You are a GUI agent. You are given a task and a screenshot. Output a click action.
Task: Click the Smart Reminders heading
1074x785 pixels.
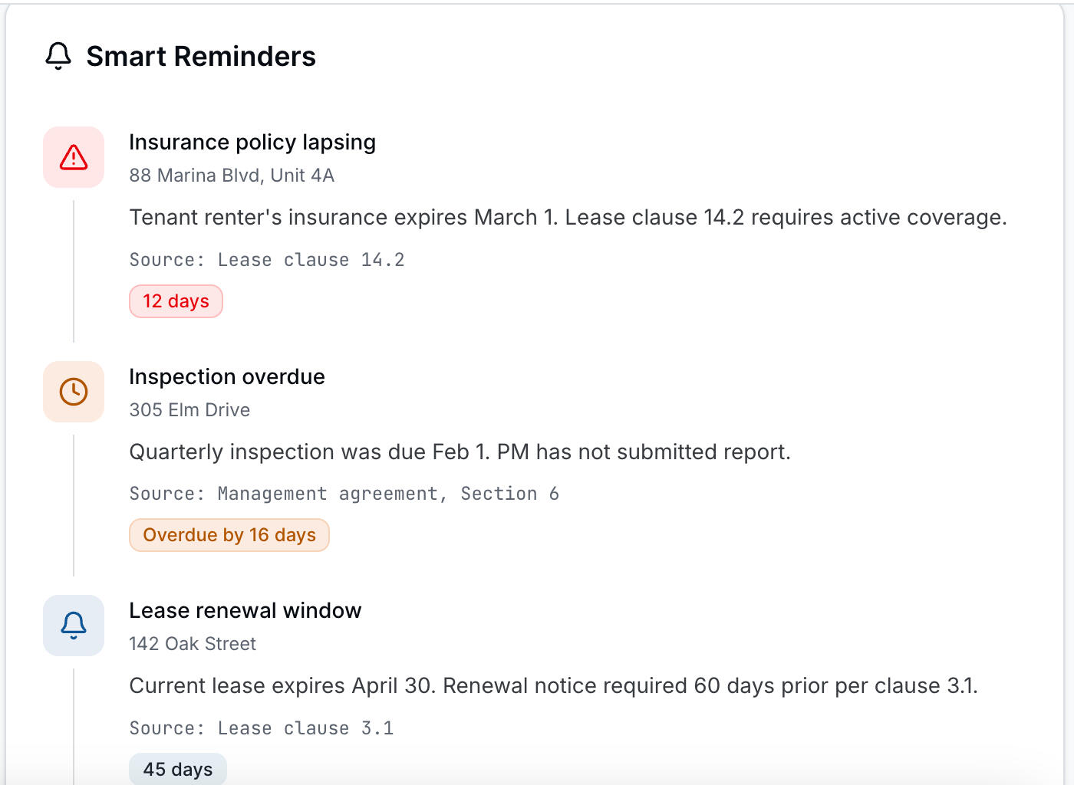[201, 57]
